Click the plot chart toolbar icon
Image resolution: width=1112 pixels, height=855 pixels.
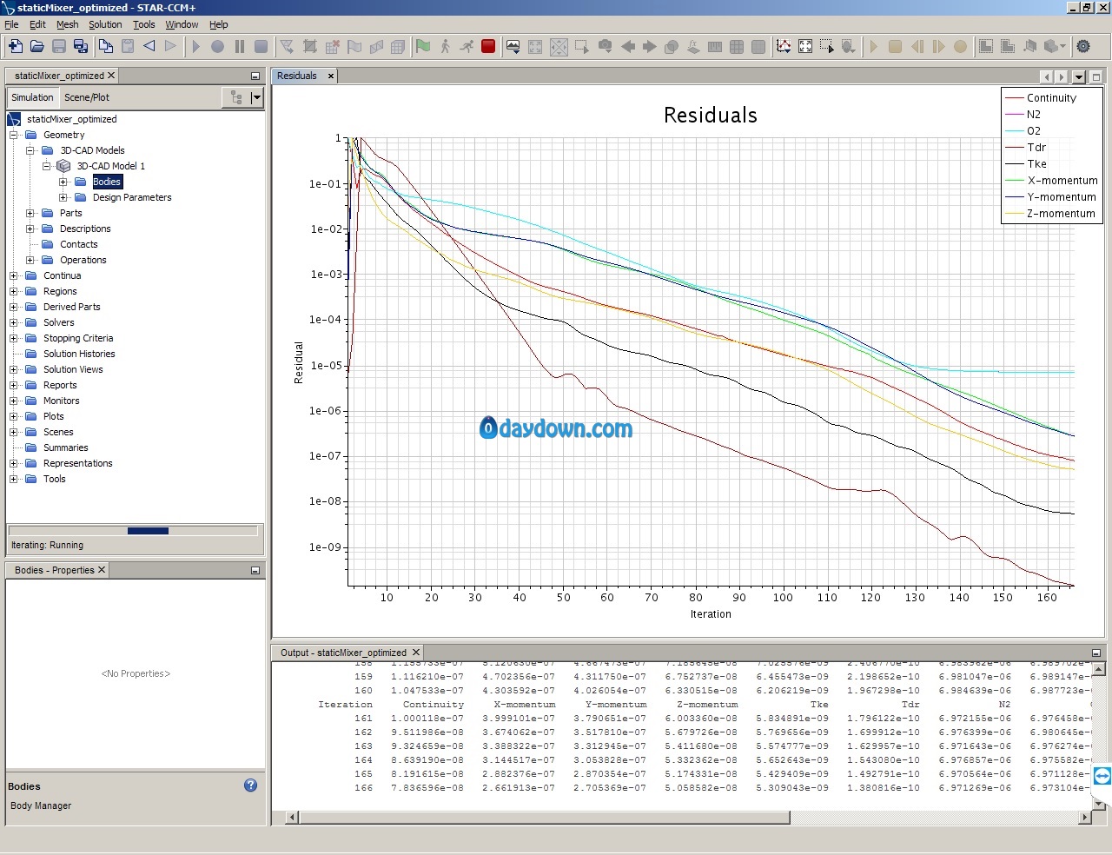coord(784,46)
